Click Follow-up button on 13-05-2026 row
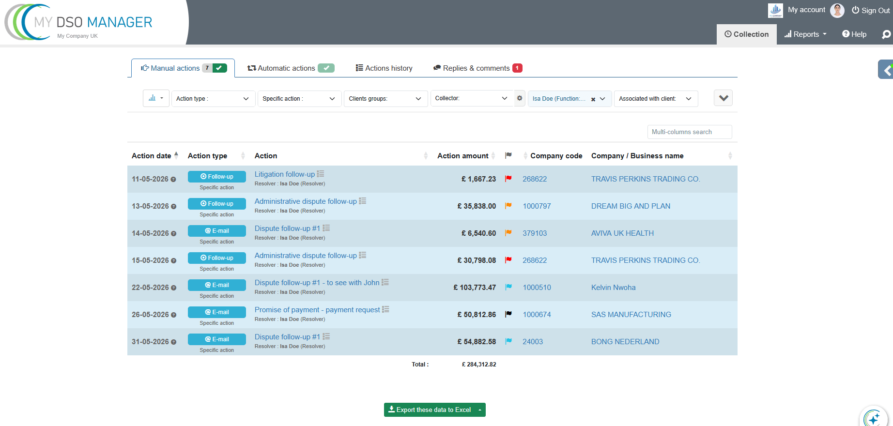 tap(217, 204)
